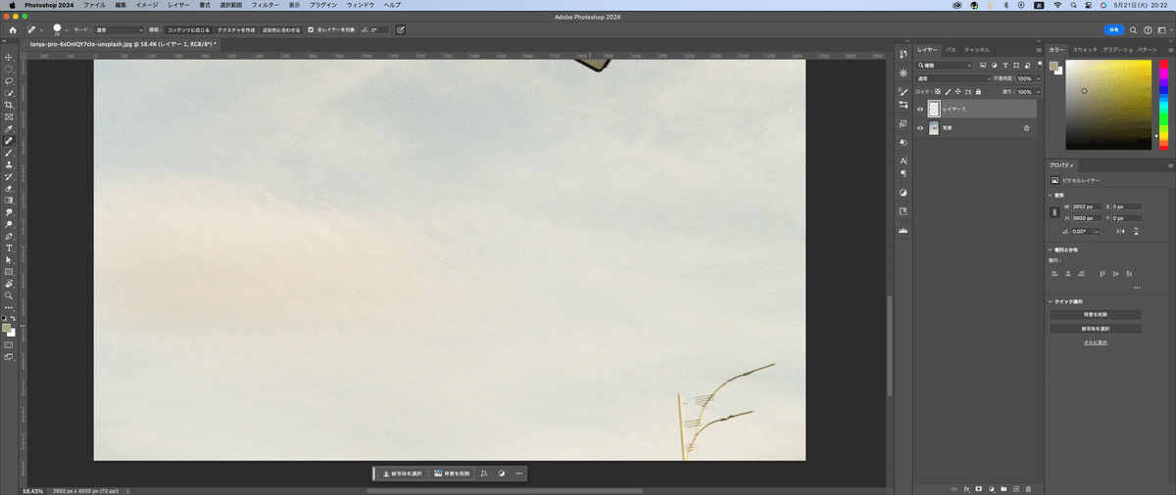Delete the layer with the trash icon
Viewport: 1176px width, 495px height.
click(x=1028, y=487)
